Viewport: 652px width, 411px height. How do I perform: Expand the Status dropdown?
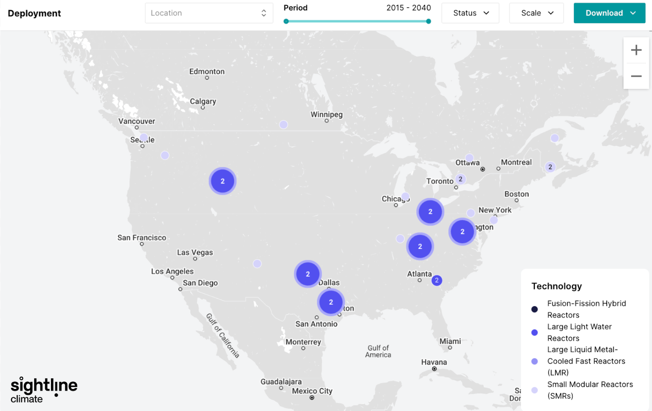470,13
